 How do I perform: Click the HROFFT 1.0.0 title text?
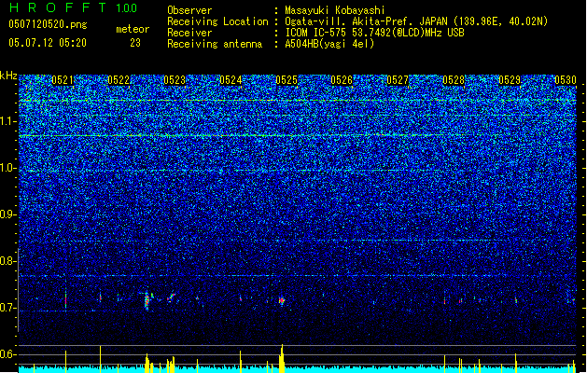pyautogui.click(x=74, y=7)
